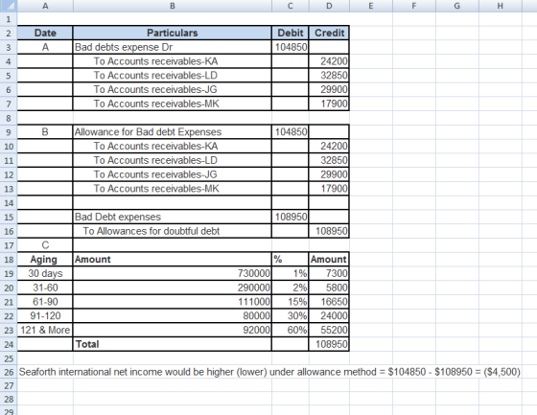
Task: Select cell 'Bad debts expense Dr'
Action: (173, 47)
